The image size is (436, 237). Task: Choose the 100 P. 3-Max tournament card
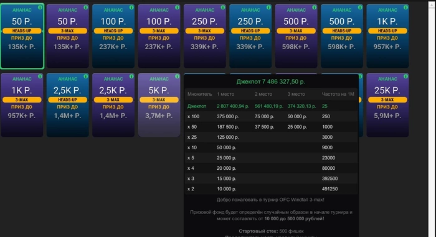click(x=159, y=36)
